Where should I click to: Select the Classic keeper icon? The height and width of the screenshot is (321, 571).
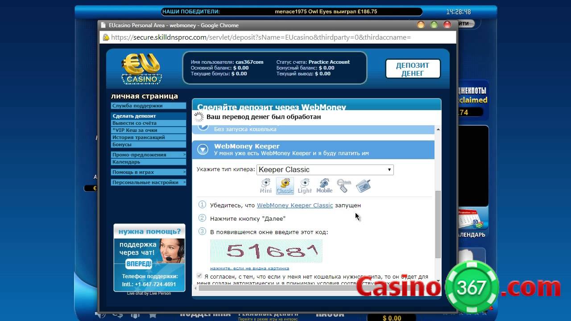click(285, 185)
